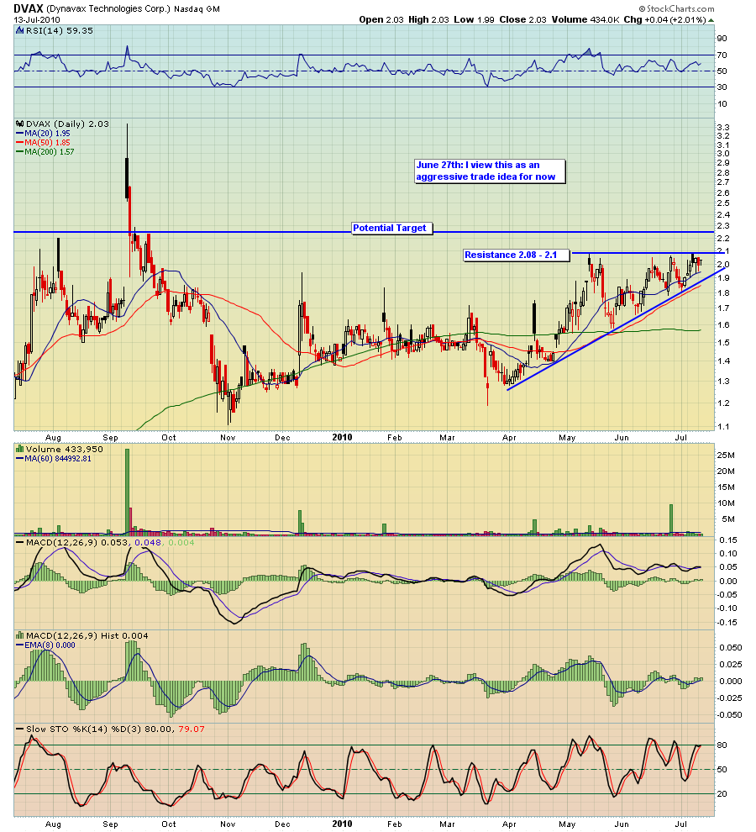
Task: Click the MACD Hist legend icon
Action: [20, 635]
